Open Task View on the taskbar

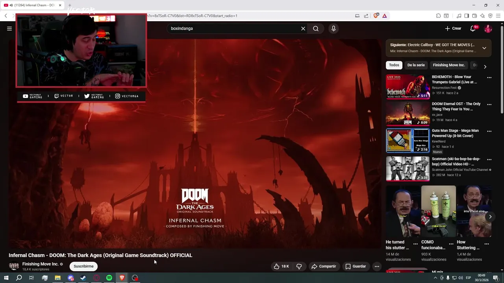tap(31, 278)
